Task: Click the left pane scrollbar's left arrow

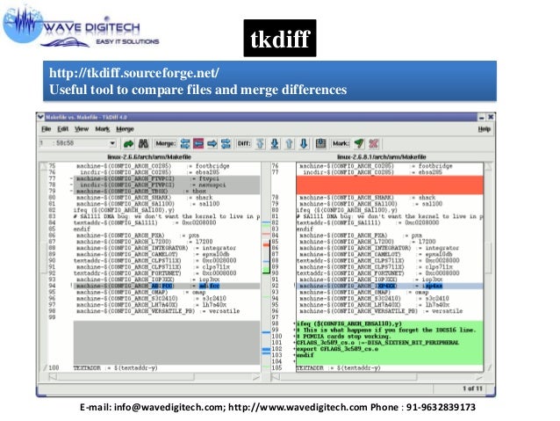Action: pyautogui.click(x=53, y=377)
